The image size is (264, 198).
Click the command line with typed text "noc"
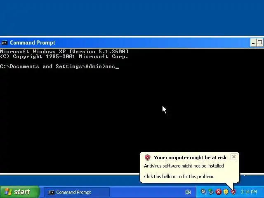(x=59, y=66)
